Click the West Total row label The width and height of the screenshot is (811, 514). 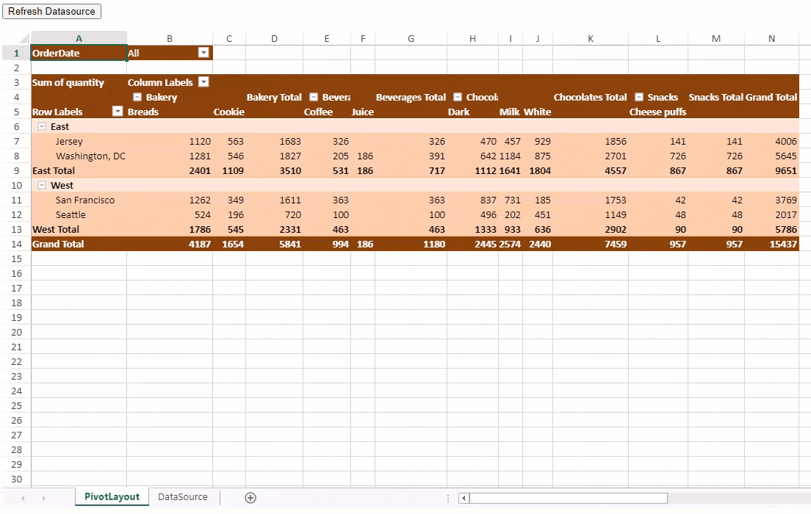(56, 229)
